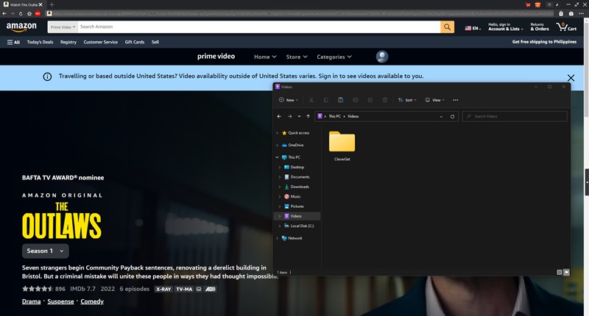Click the Drama genre link

(31, 301)
